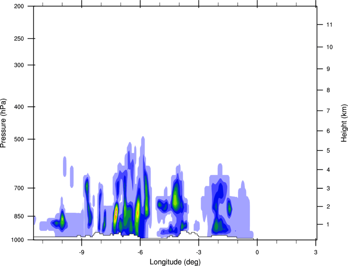Image resolution: width=348 pixels, height=266 pixels.
Task: Click the 1 km height label
Action: [328, 225]
